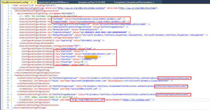The width and height of the screenshot is (210, 110).
Task: Click closing EnvironmentalConfigSetting tag on line 25
Action: (33, 70)
